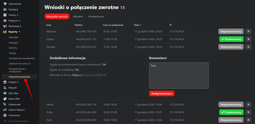Click the Marki PRO tag icon
The image size is (255, 124).
pos(5,99)
